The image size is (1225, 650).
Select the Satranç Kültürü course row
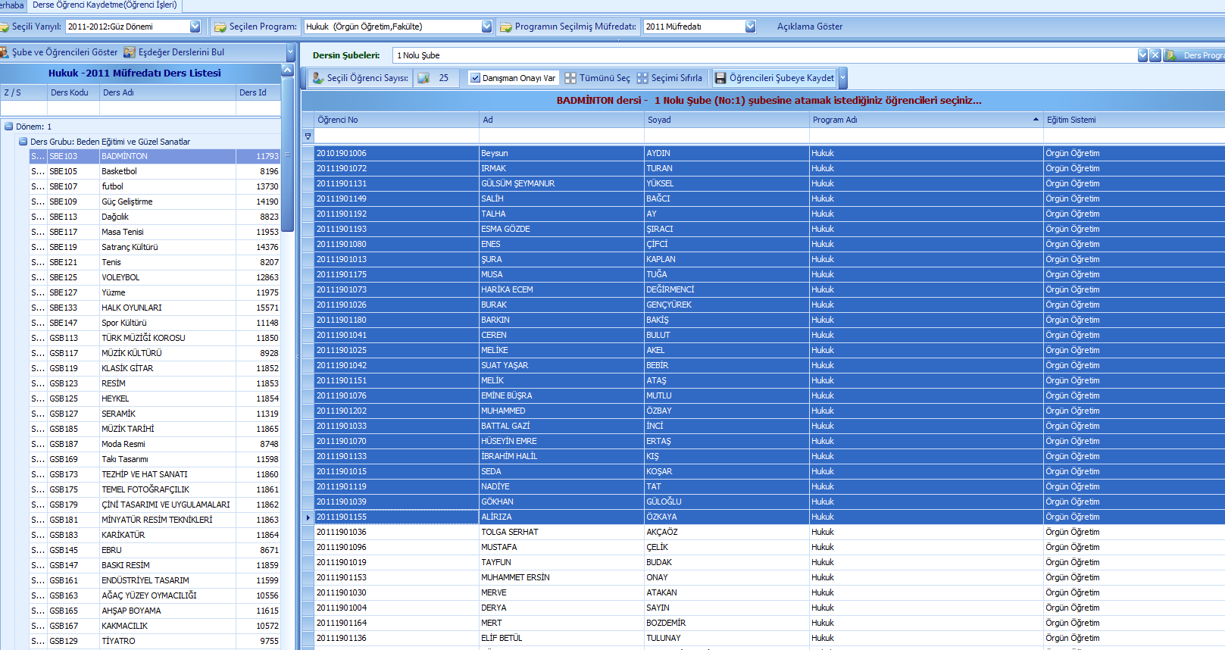point(155,247)
